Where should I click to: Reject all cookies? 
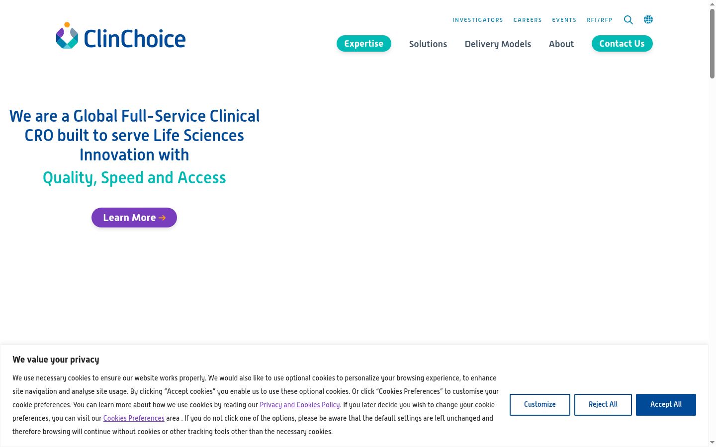pos(603,405)
